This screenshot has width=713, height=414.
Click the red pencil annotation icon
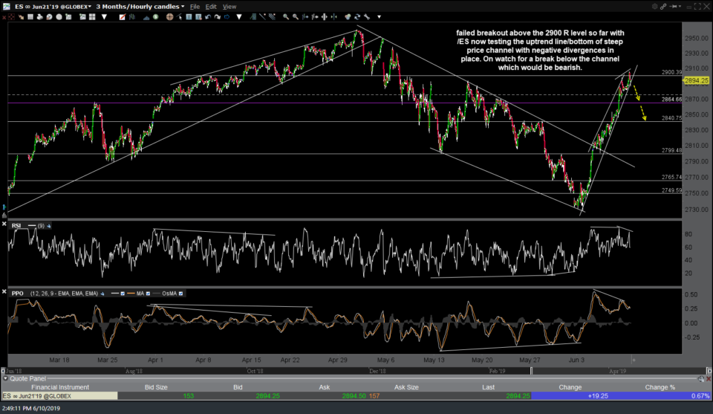tap(123, 17)
